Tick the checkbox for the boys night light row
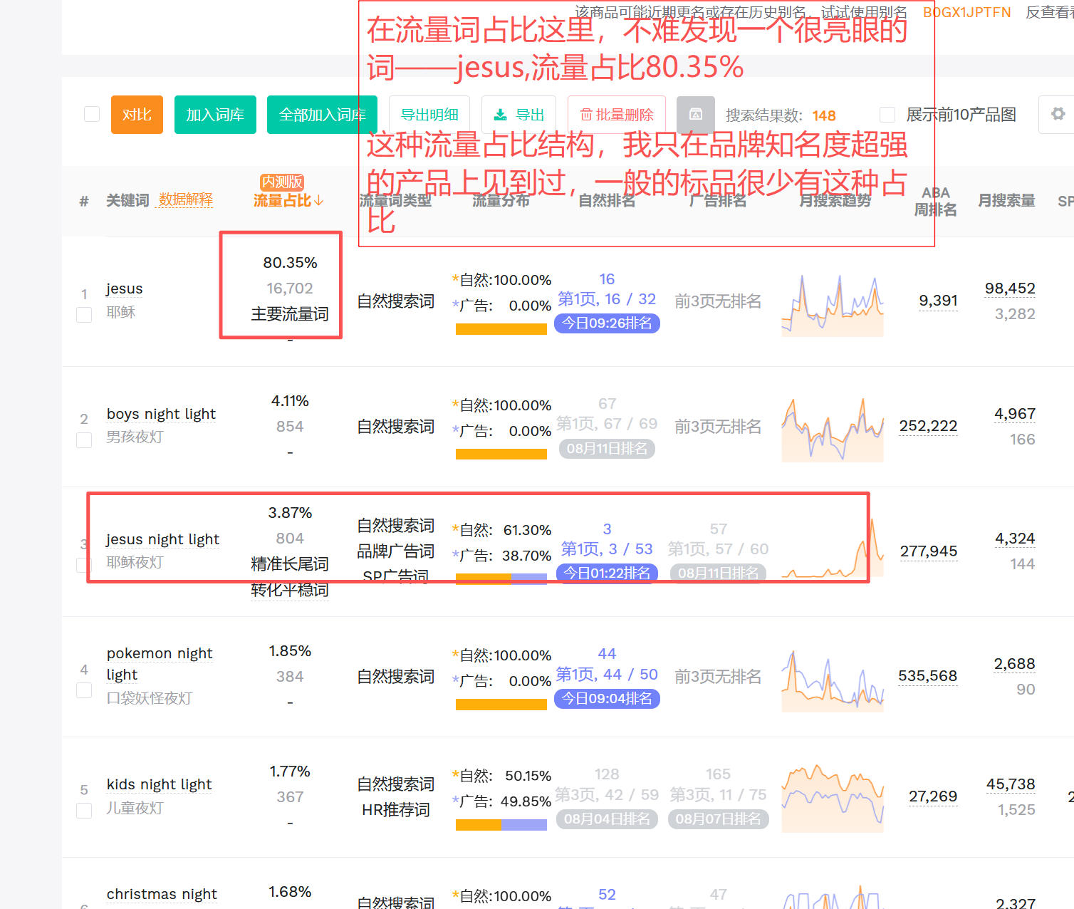The height and width of the screenshot is (909, 1074). (x=84, y=440)
